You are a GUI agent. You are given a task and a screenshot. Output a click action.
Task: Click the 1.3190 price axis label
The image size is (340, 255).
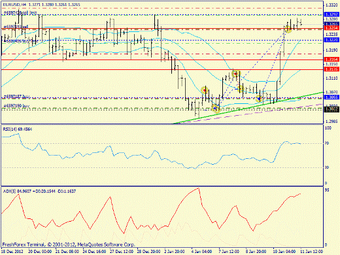331,50
